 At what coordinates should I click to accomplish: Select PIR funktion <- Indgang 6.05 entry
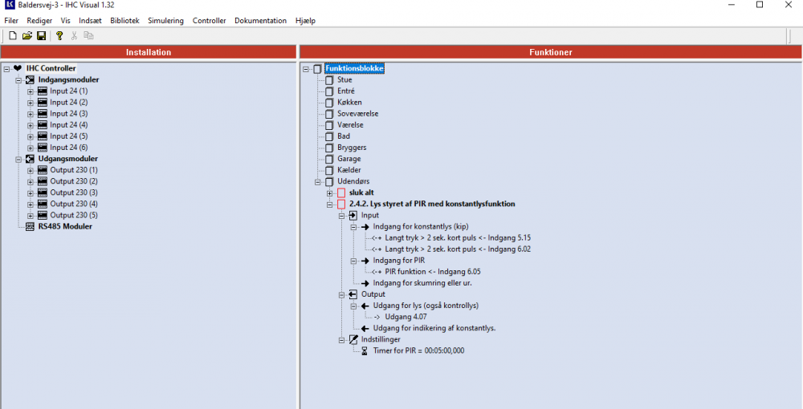[432, 272]
